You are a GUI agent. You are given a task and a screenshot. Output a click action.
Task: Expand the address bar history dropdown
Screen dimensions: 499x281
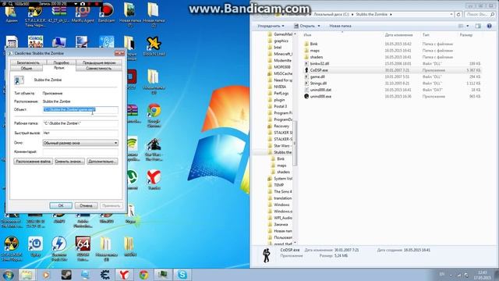451,14
